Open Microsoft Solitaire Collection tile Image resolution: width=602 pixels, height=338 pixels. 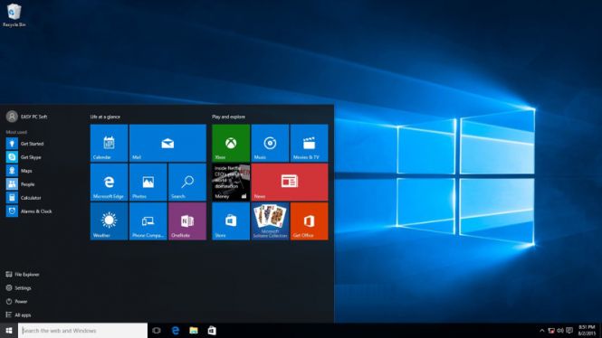(x=271, y=221)
